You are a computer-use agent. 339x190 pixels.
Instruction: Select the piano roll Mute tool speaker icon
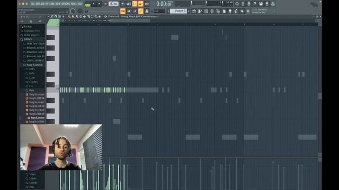click(x=85, y=16)
